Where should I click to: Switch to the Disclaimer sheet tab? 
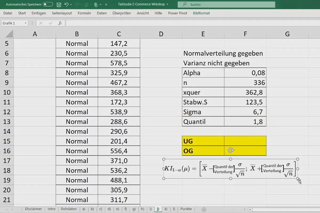coord(33,209)
